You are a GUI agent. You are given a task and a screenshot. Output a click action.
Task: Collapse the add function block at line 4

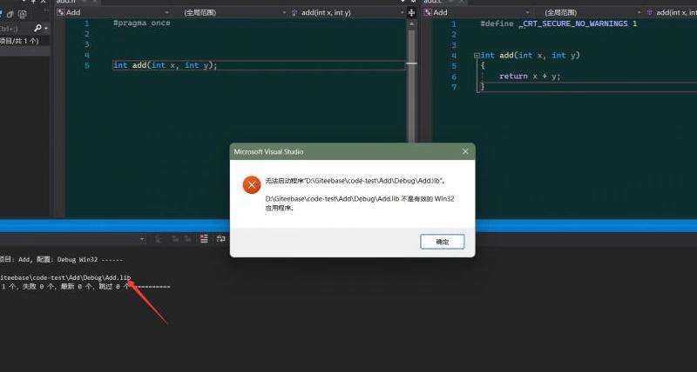pyautogui.click(x=476, y=56)
